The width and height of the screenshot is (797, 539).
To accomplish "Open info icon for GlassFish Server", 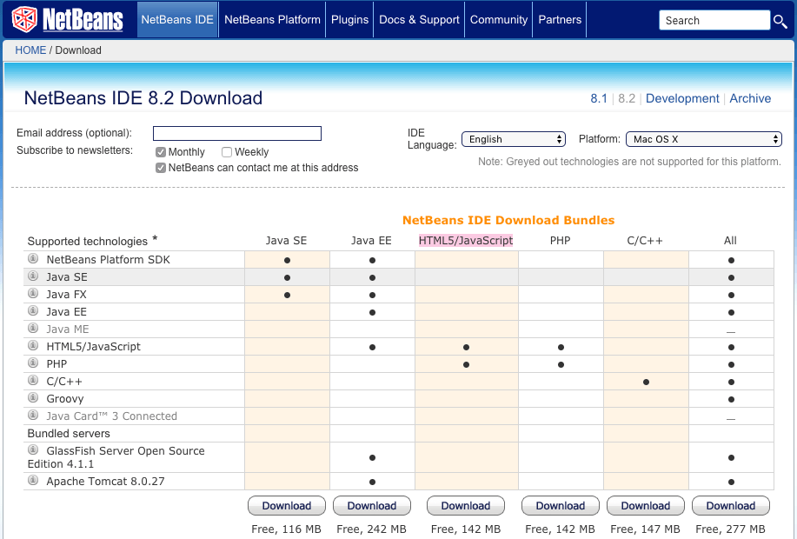I will (33, 449).
